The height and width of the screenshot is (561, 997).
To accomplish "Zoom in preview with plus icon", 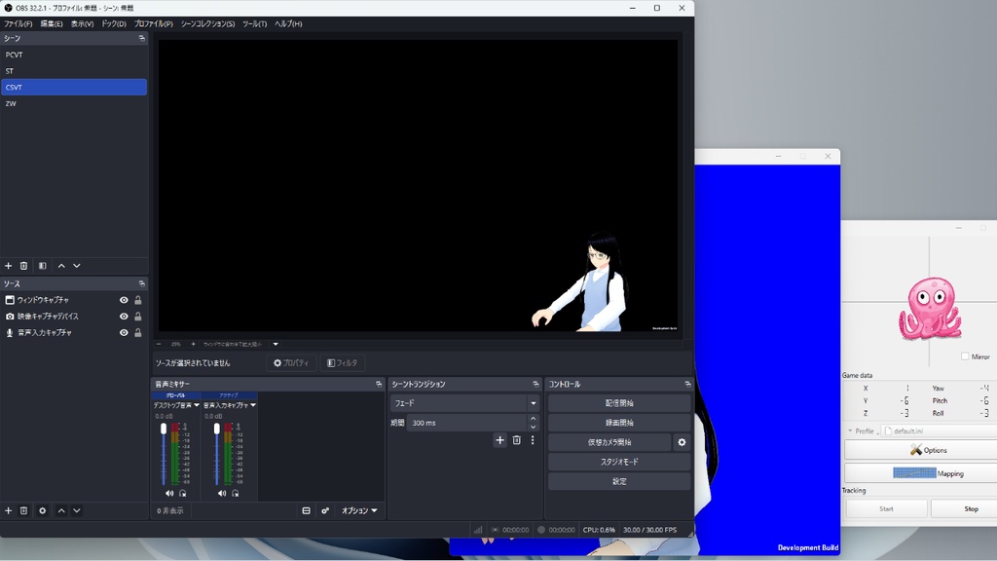I will click(x=194, y=344).
